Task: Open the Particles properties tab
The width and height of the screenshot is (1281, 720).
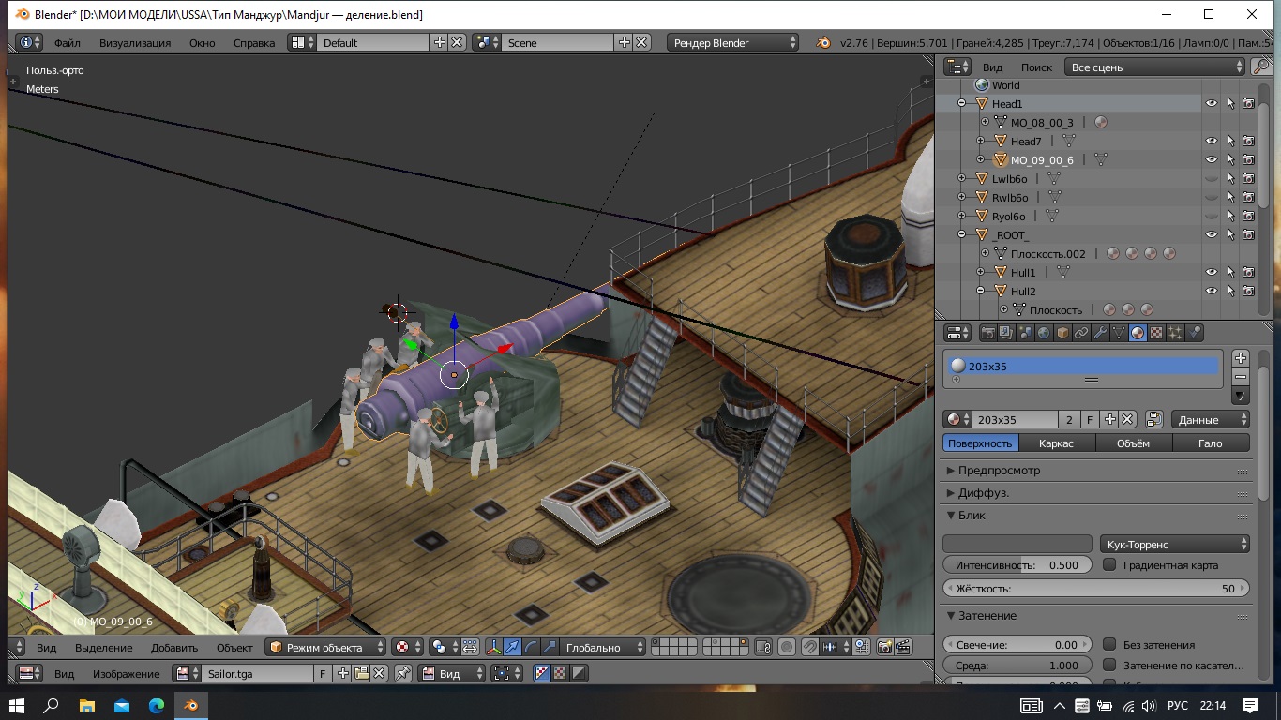Action: 1176,333
